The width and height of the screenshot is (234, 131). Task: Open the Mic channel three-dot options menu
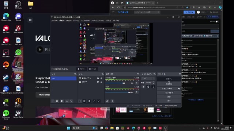point(137,92)
